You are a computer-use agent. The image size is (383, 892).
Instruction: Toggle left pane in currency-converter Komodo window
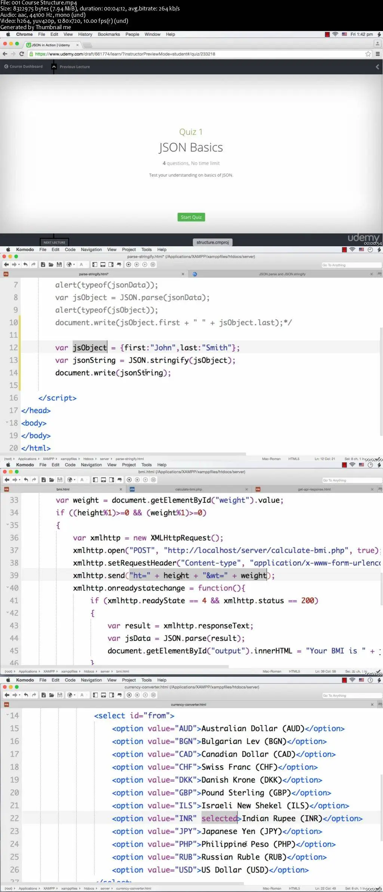(95, 695)
